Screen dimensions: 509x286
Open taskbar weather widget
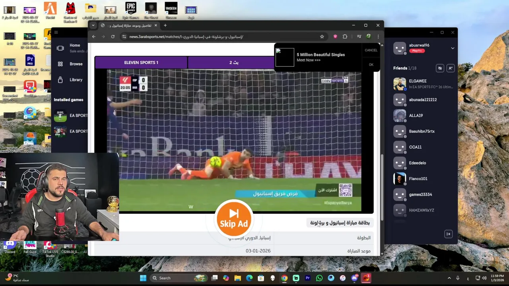point(17,278)
